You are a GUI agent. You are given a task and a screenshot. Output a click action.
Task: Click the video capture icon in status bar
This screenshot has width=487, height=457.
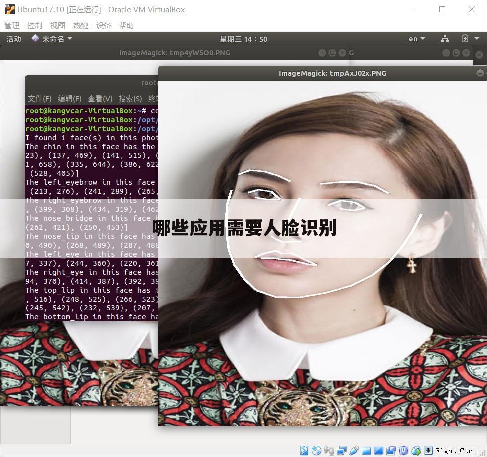pos(391,450)
